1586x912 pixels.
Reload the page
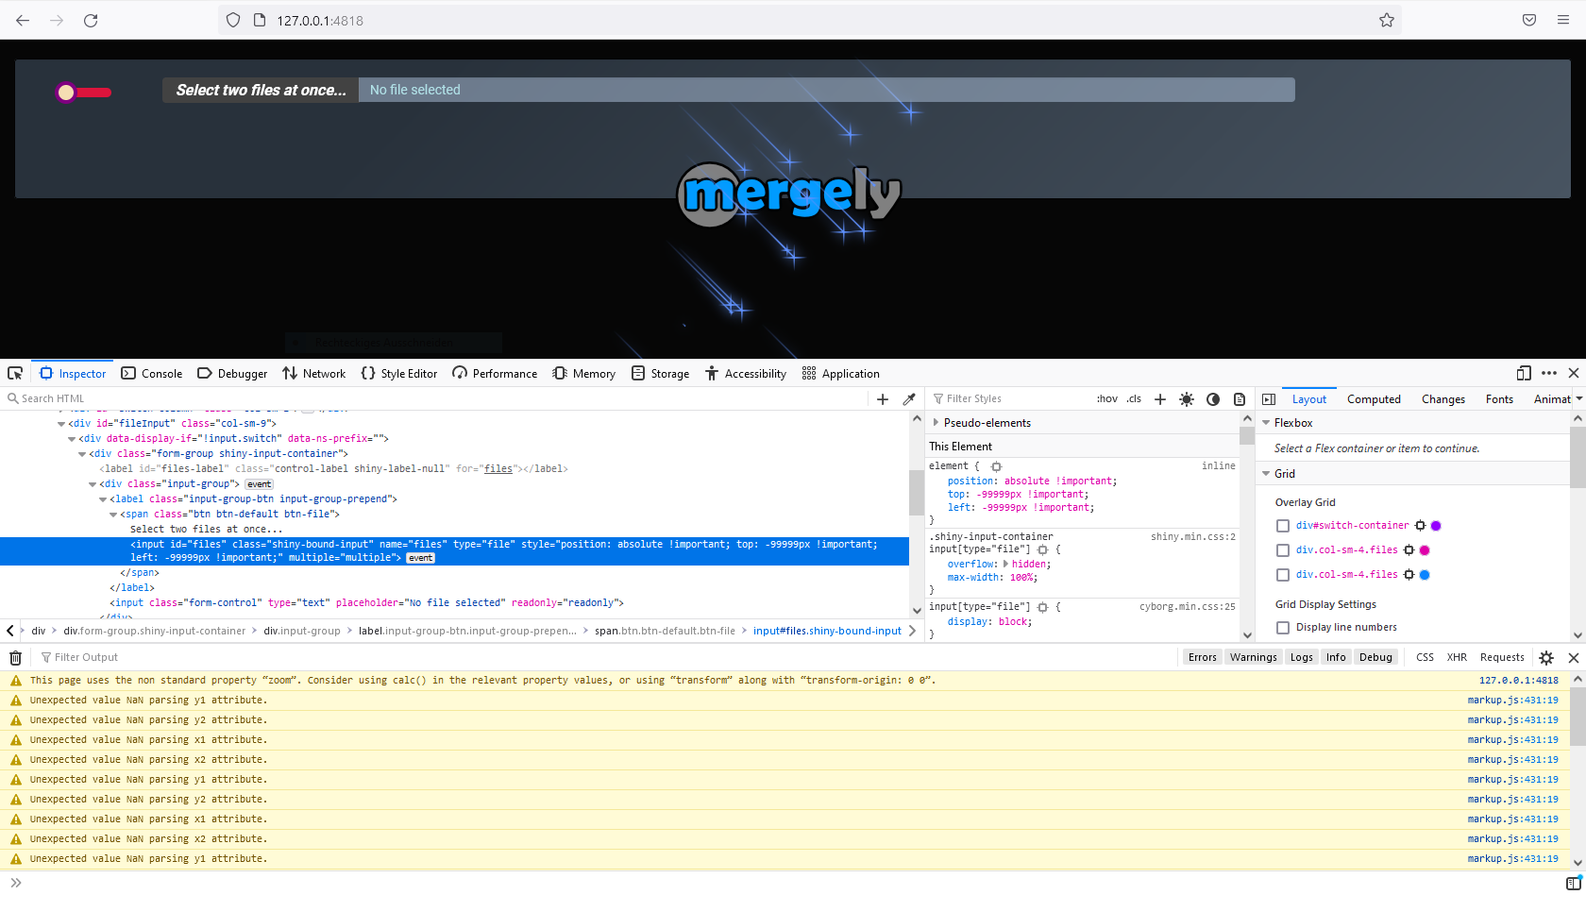tap(91, 20)
